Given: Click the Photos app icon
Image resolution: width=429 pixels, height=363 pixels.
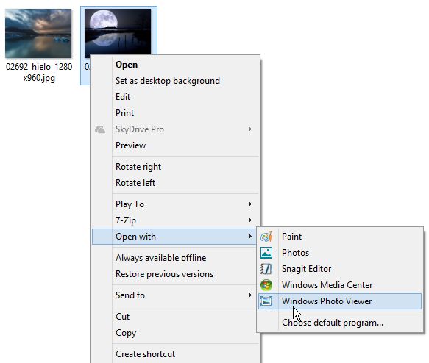Looking at the screenshot, I should (x=266, y=253).
